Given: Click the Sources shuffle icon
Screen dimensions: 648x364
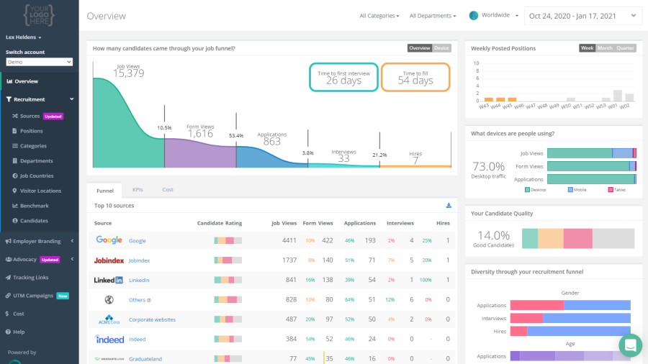Looking at the screenshot, I should (x=15, y=116).
